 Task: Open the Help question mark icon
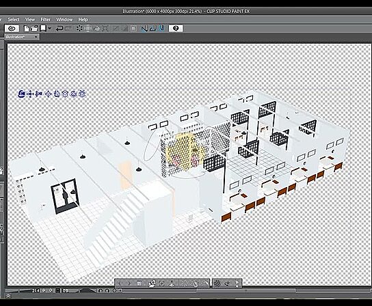tap(176, 29)
